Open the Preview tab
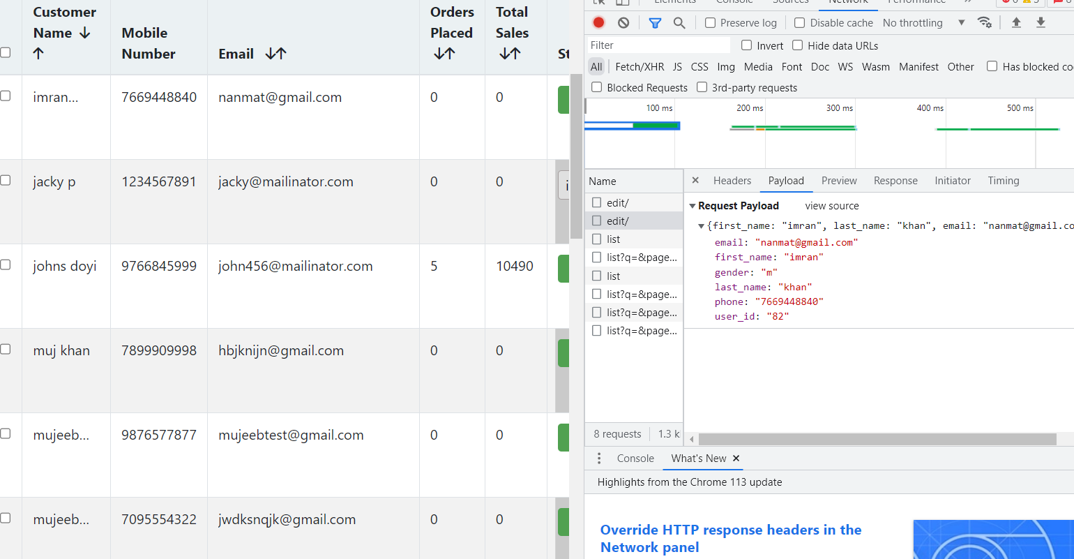The image size is (1074, 559). pyautogui.click(x=839, y=181)
